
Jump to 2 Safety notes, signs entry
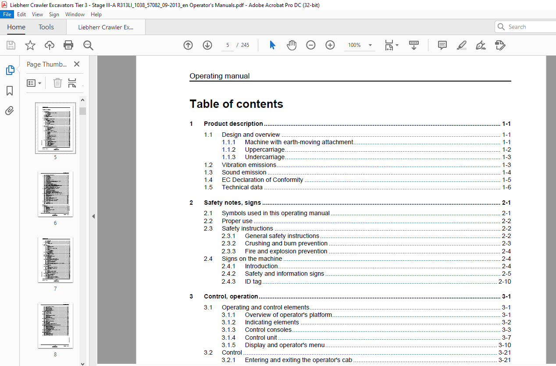click(350, 203)
